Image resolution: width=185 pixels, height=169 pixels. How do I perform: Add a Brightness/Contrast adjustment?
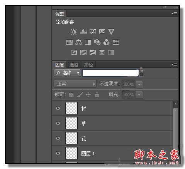click(74, 32)
